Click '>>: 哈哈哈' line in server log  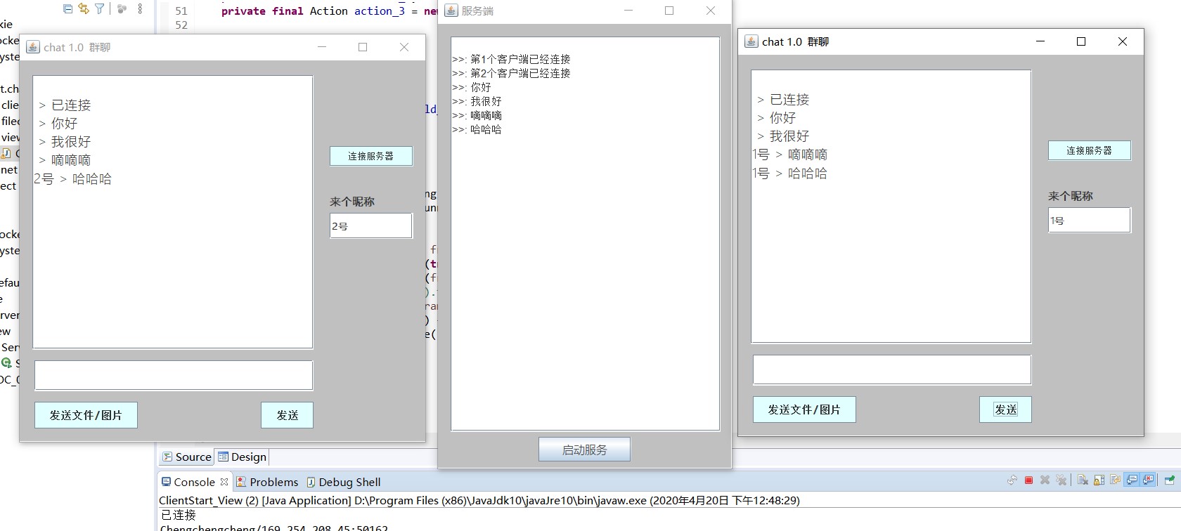pyautogui.click(x=477, y=129)
